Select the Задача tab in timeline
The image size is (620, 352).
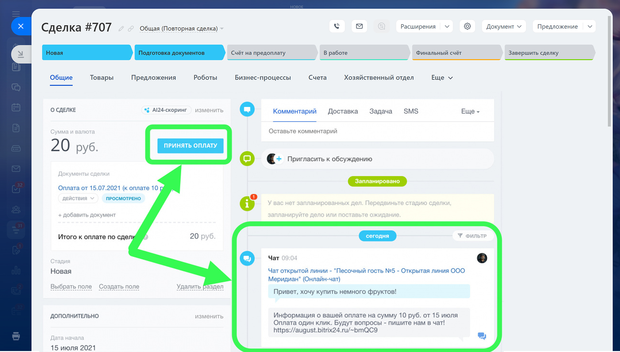pyautogui.click(x=381, y=111)
